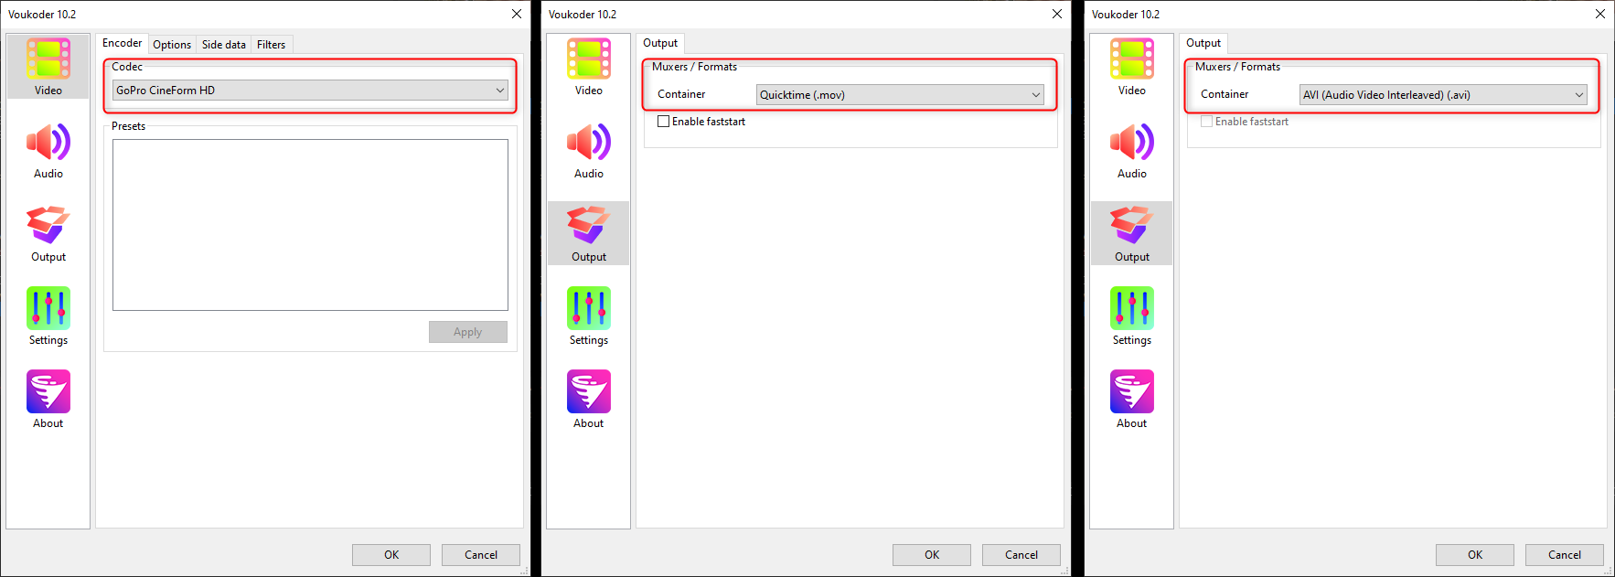
Task: Open About icon in right Voukoder window
Action: point(1132,400)
